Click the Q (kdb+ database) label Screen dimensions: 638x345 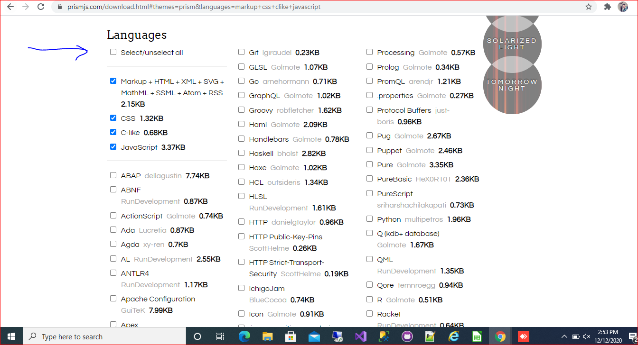tap(408, 234)
